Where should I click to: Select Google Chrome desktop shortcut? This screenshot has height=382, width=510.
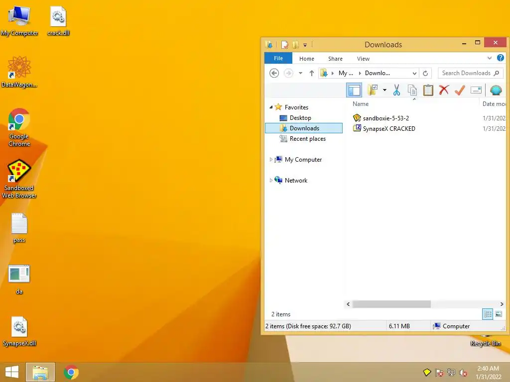[x=19, y=127]
